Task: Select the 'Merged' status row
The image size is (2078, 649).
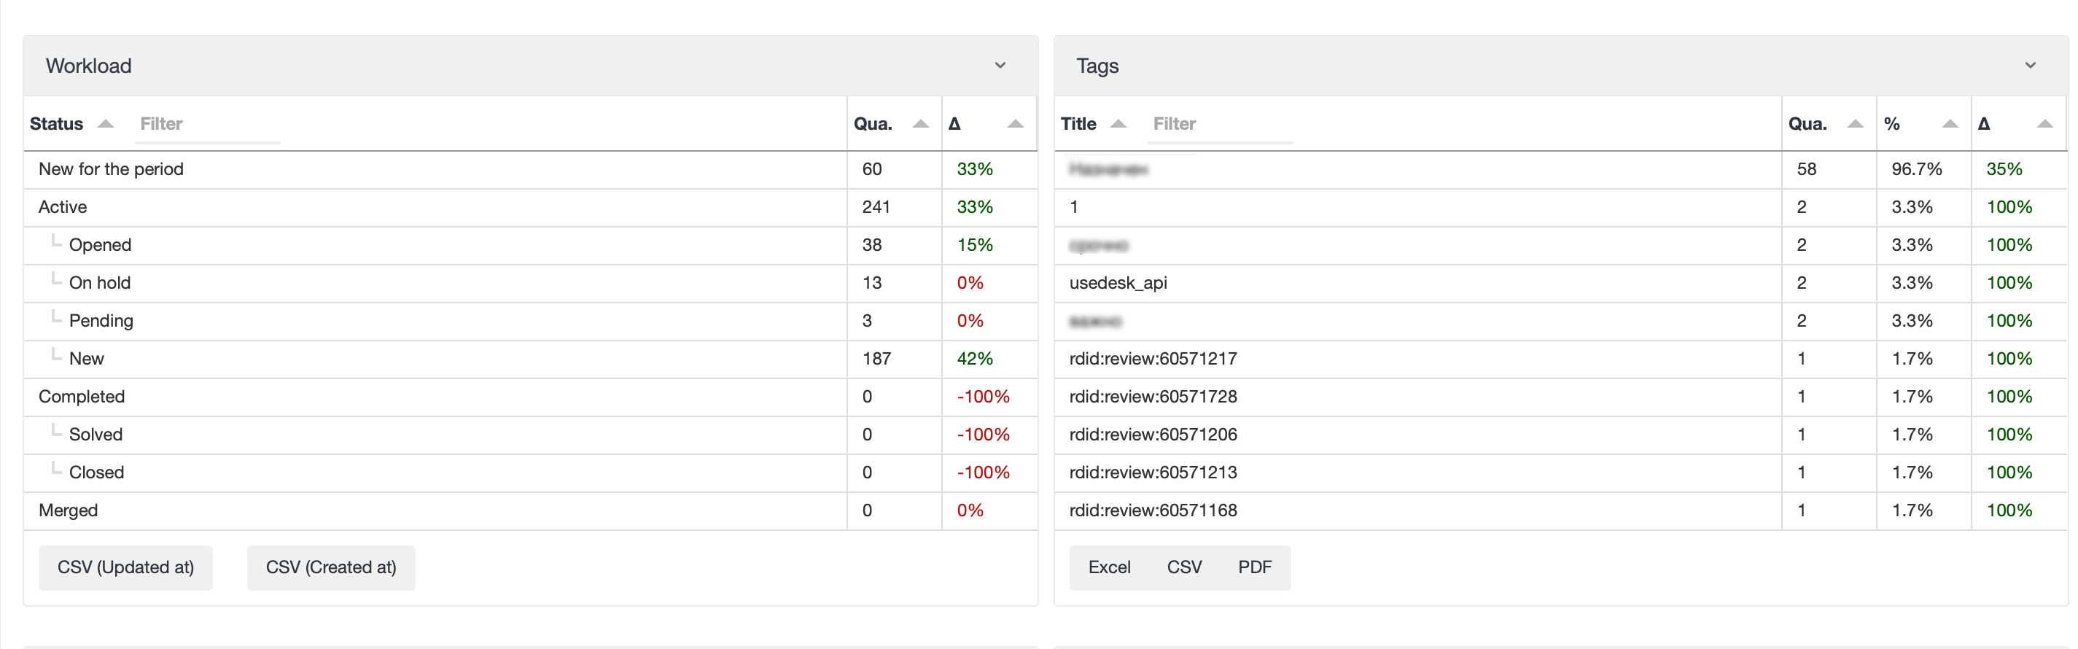Action: [530, 511]
